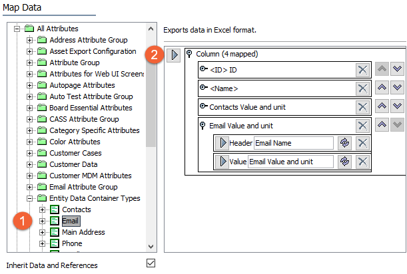Click the Header text field with Email Name
Viewport: 407px width, 274px height.
coord(293,143)
